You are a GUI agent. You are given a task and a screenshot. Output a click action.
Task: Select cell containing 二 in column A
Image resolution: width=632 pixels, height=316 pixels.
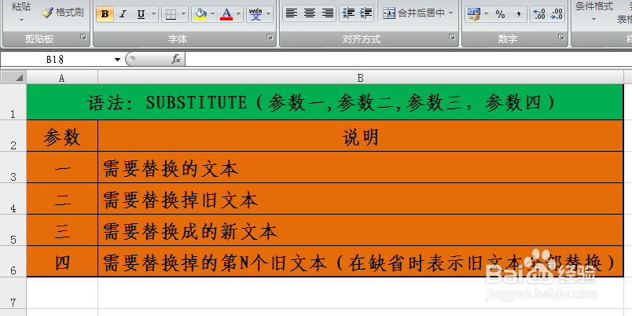[x=62, y=199]
